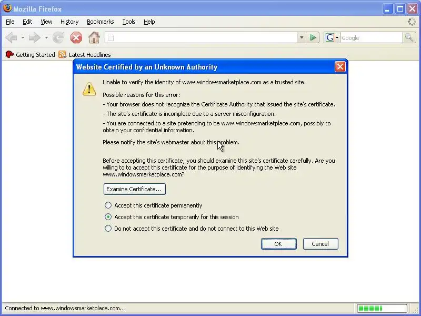Click the dialog title 'Website Certified by an Unknown Authority'
Image resolution: width=421 pixels, height=316 pixels.
[x=147, y=67]
